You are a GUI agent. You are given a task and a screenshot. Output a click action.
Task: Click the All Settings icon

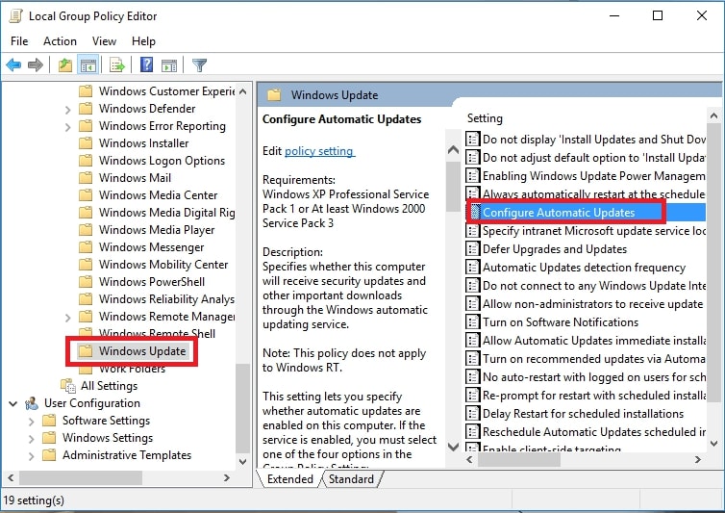click(x=68, y=386)
